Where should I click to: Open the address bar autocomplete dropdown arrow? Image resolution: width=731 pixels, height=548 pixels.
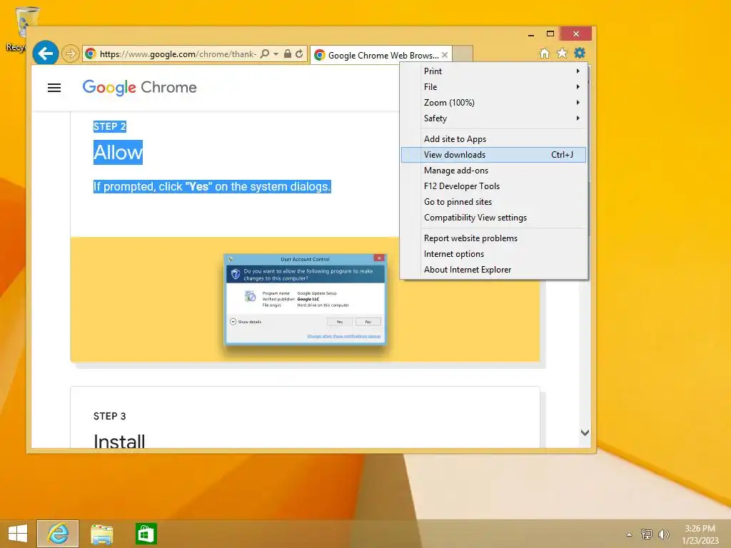[276, 54]
